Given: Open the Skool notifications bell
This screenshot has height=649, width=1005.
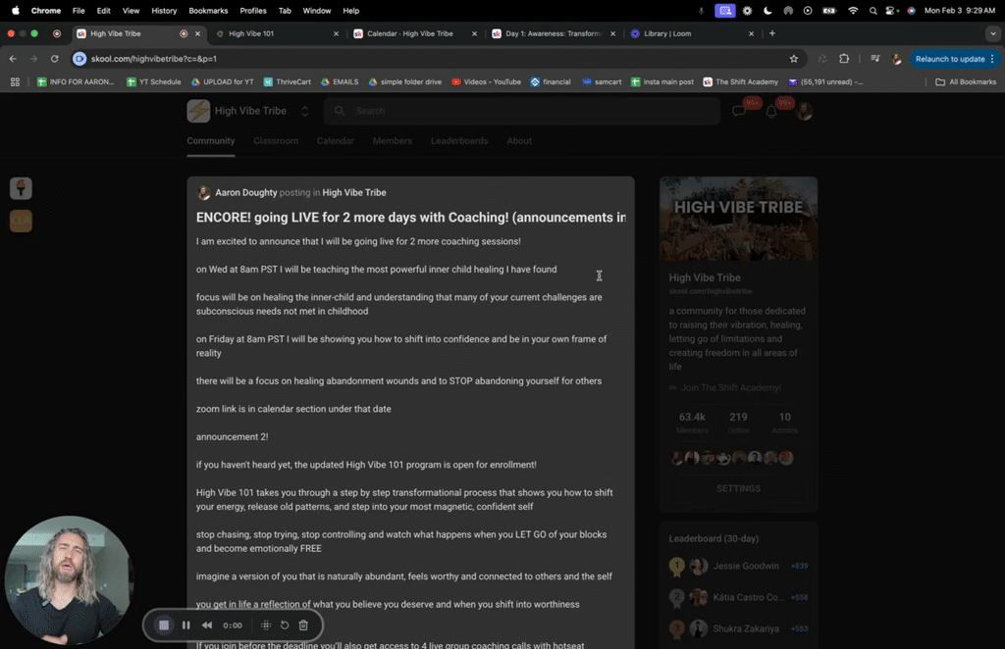Looking at the screenshot, I should [771, 112].
